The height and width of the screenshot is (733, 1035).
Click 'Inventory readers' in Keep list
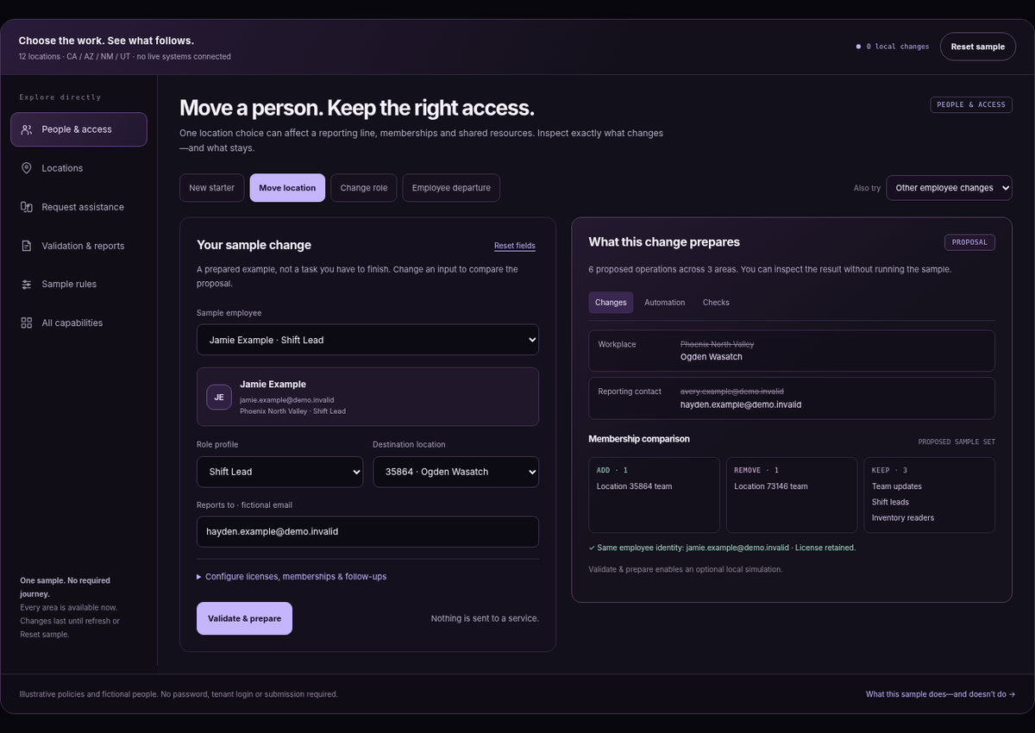click(903, 517)
